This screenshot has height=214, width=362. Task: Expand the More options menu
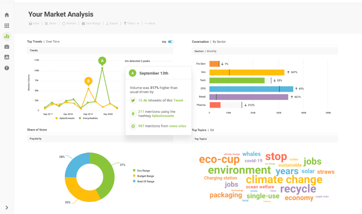[x=150, y=23]
